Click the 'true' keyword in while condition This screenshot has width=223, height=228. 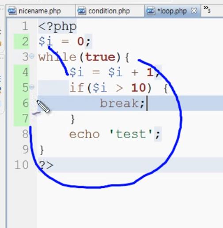click(100, 57)
